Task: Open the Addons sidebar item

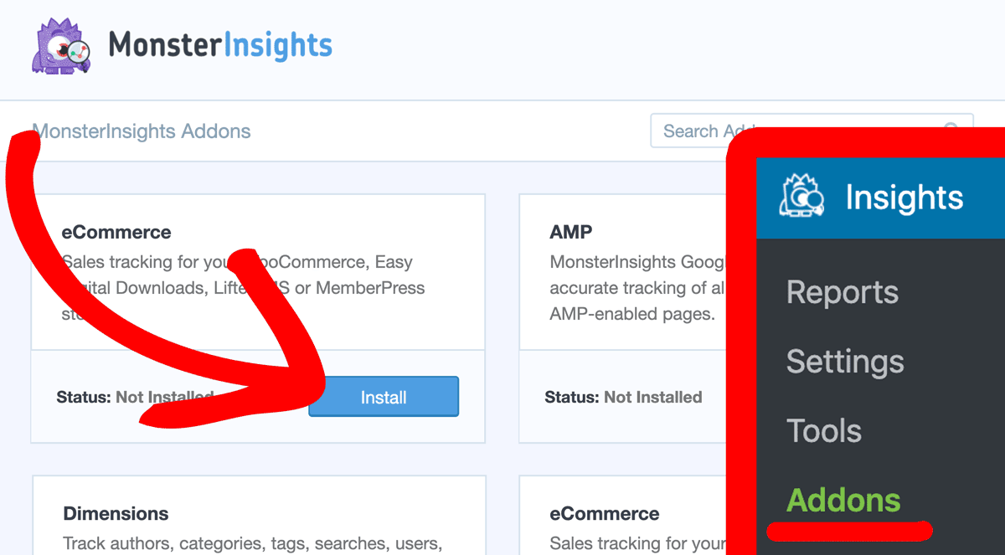Action: tap(843, 500)
